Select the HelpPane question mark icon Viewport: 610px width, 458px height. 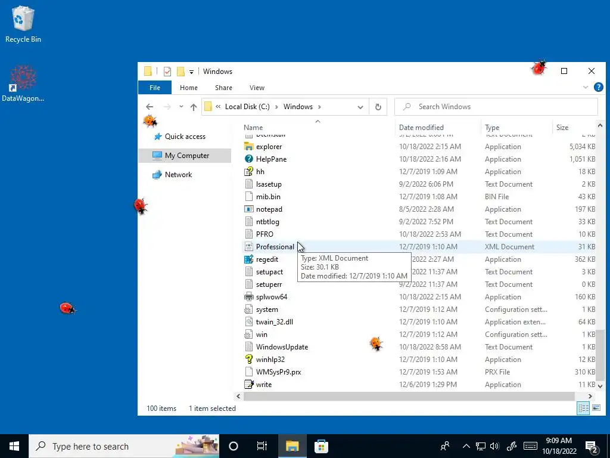(248, 159)
